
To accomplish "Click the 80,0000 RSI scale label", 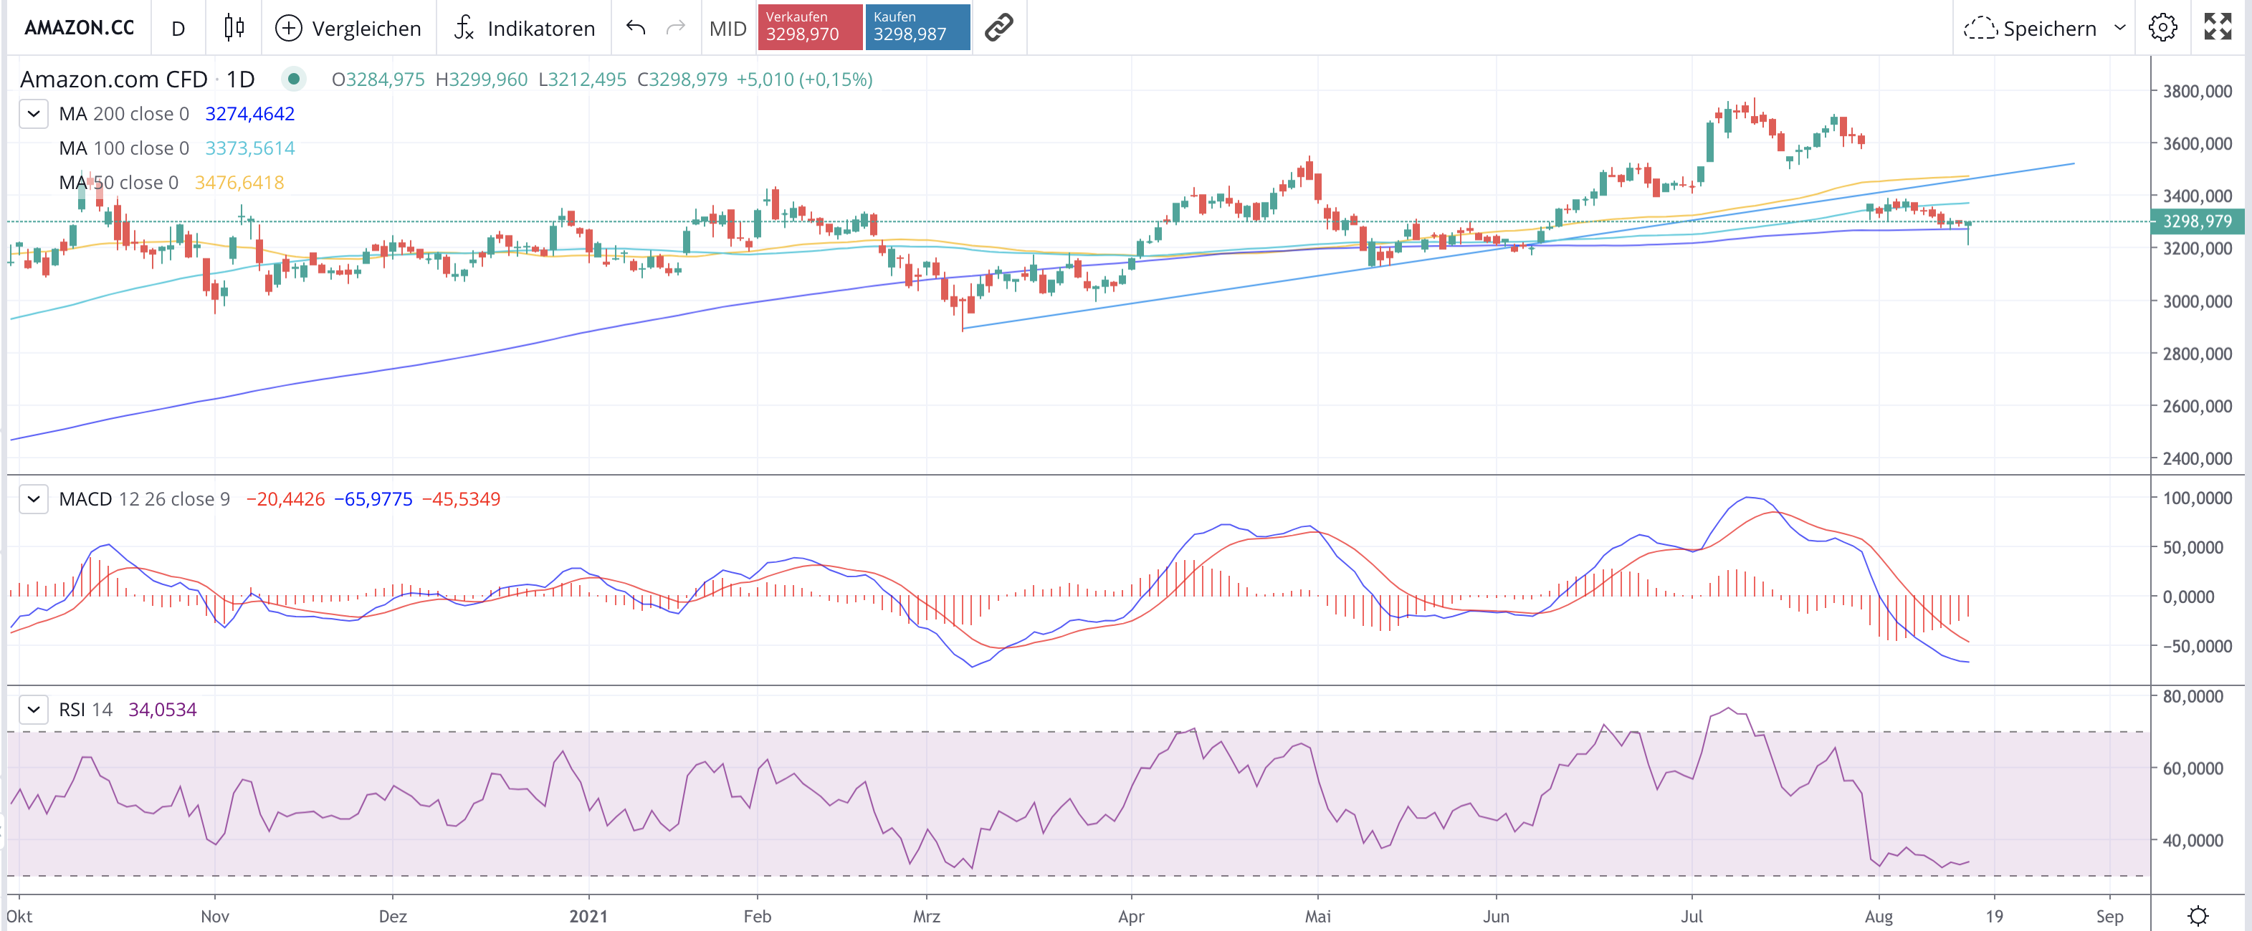I will pos(2193,696).
